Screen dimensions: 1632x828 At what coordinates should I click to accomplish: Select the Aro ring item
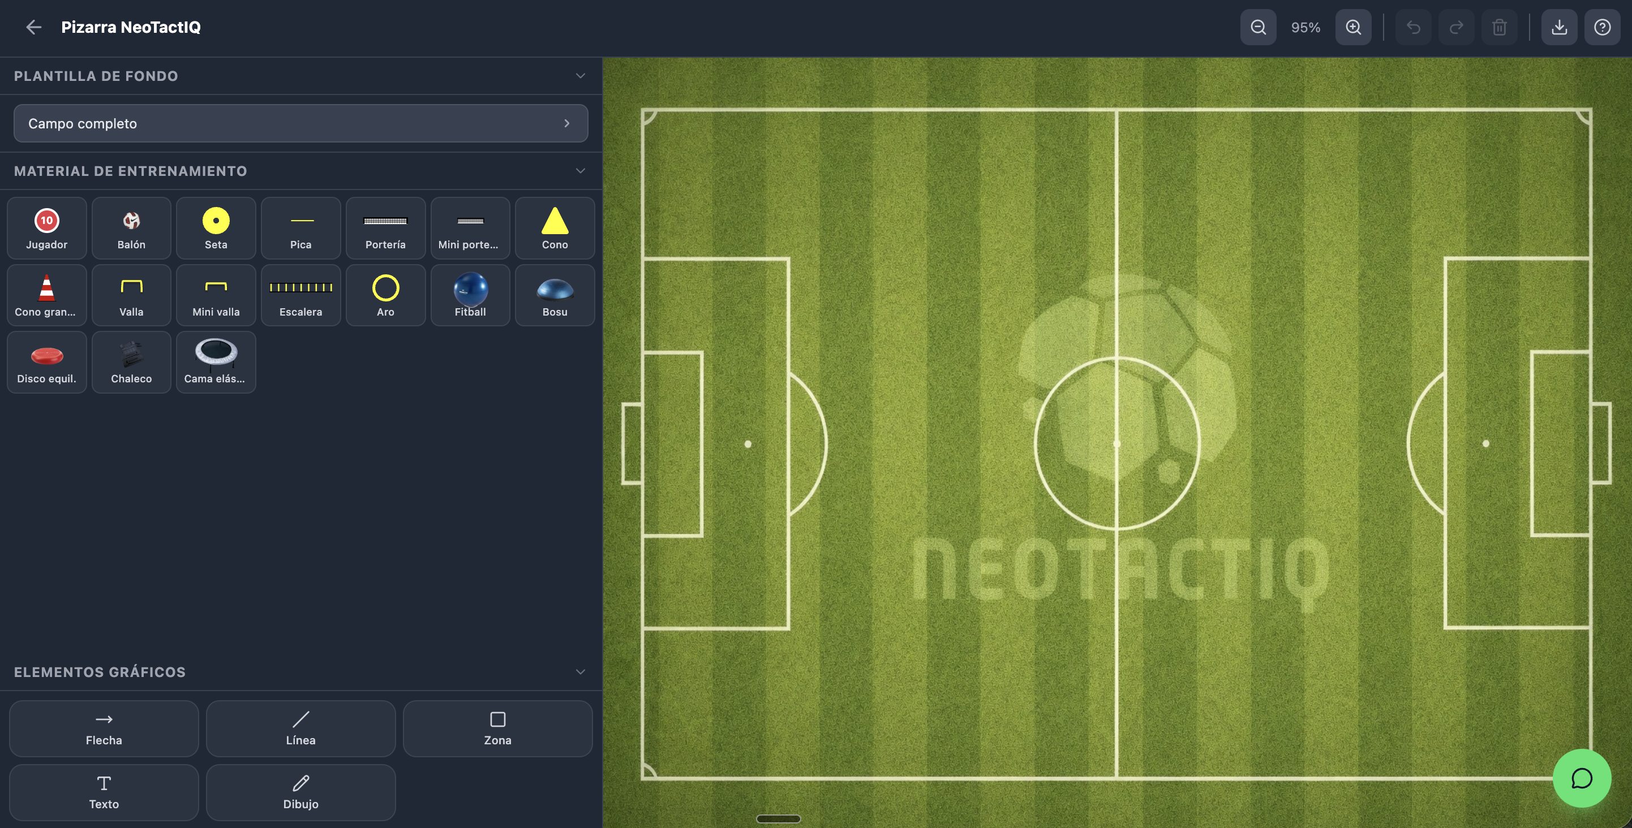tap(385, 295)
